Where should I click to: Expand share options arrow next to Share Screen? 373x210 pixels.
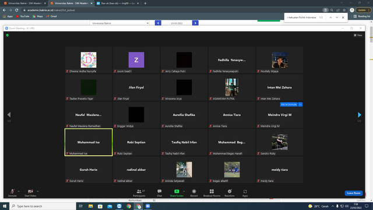point(184,191)
